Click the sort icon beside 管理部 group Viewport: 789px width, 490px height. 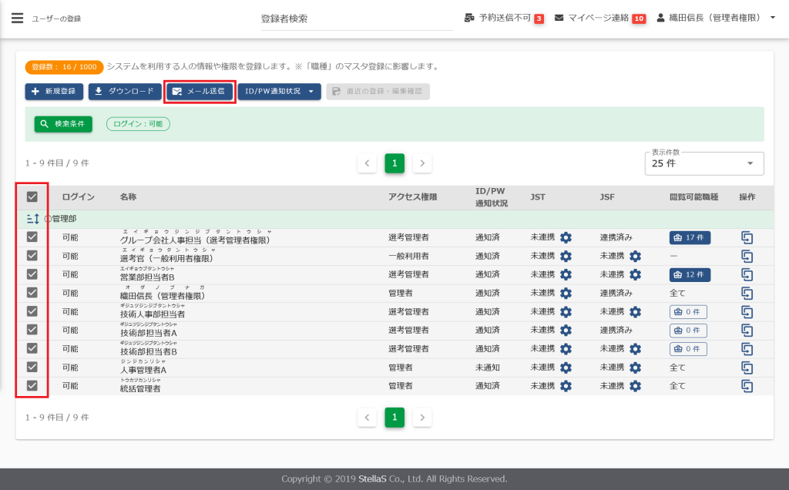coord(32,219)
